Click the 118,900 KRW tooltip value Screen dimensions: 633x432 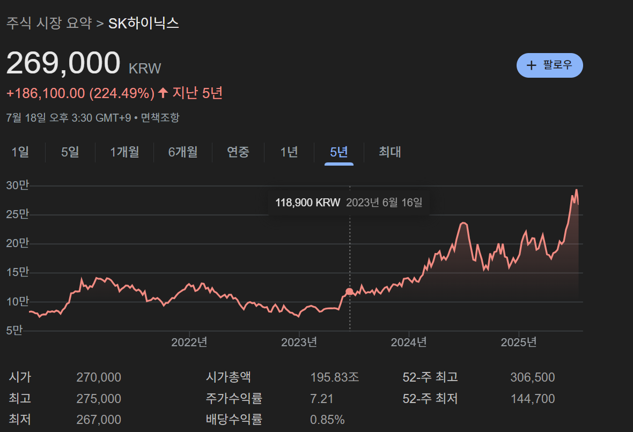tap(307, 203)
